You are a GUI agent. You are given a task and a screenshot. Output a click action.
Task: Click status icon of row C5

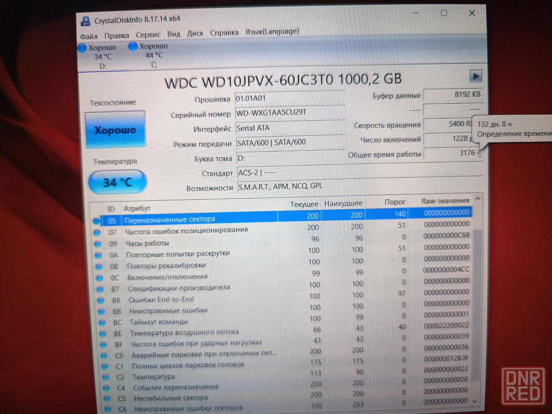(107, 399)
